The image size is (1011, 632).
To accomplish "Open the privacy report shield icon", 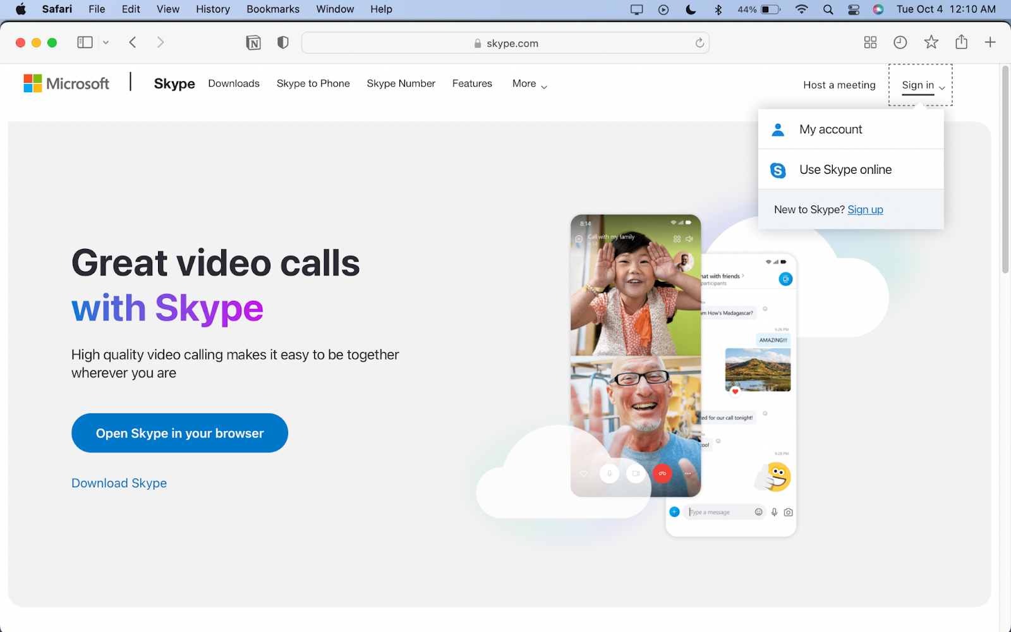I will point(283,42).
